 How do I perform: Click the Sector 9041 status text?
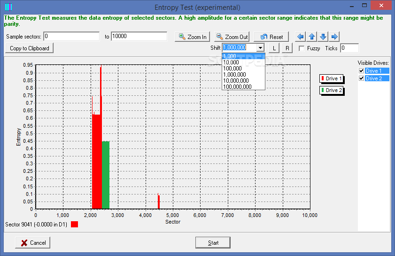tap(36, 224)
